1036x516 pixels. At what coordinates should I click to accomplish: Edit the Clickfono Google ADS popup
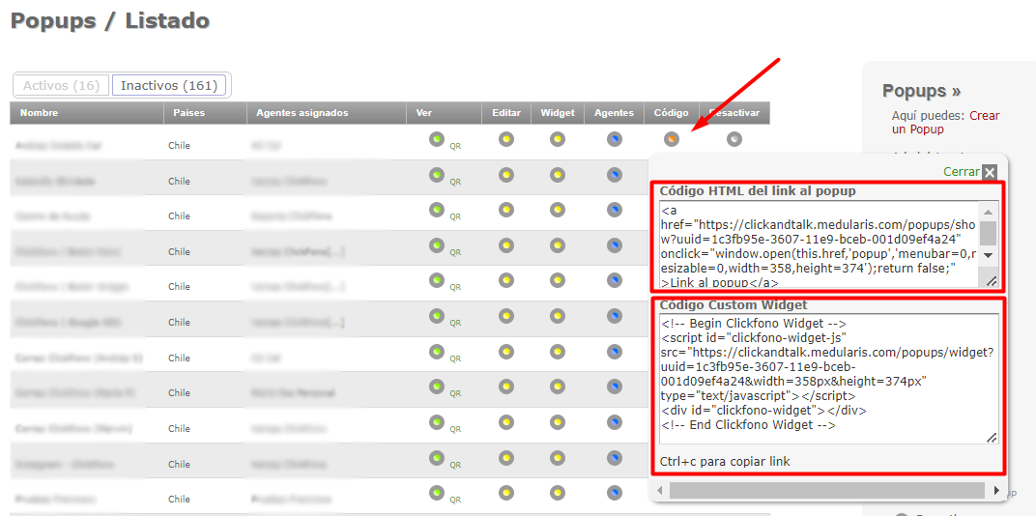[x=506, y=317]
